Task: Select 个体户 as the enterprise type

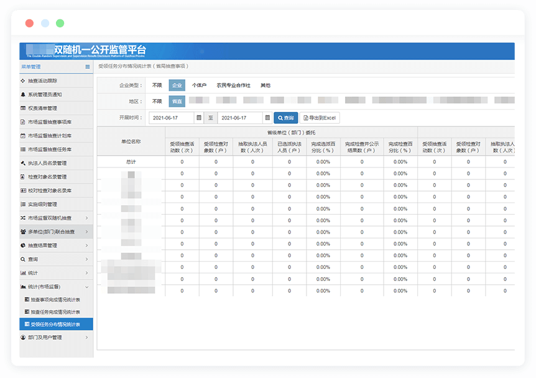Action: 199,85
